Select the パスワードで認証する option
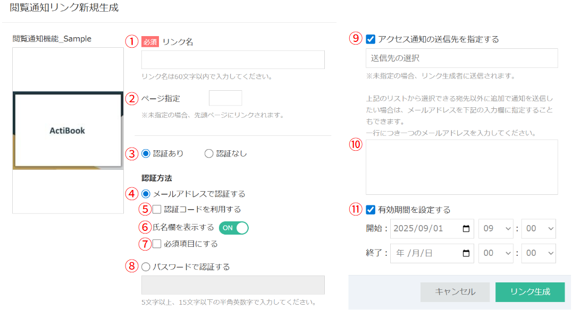572x310 pixels. 146,267
